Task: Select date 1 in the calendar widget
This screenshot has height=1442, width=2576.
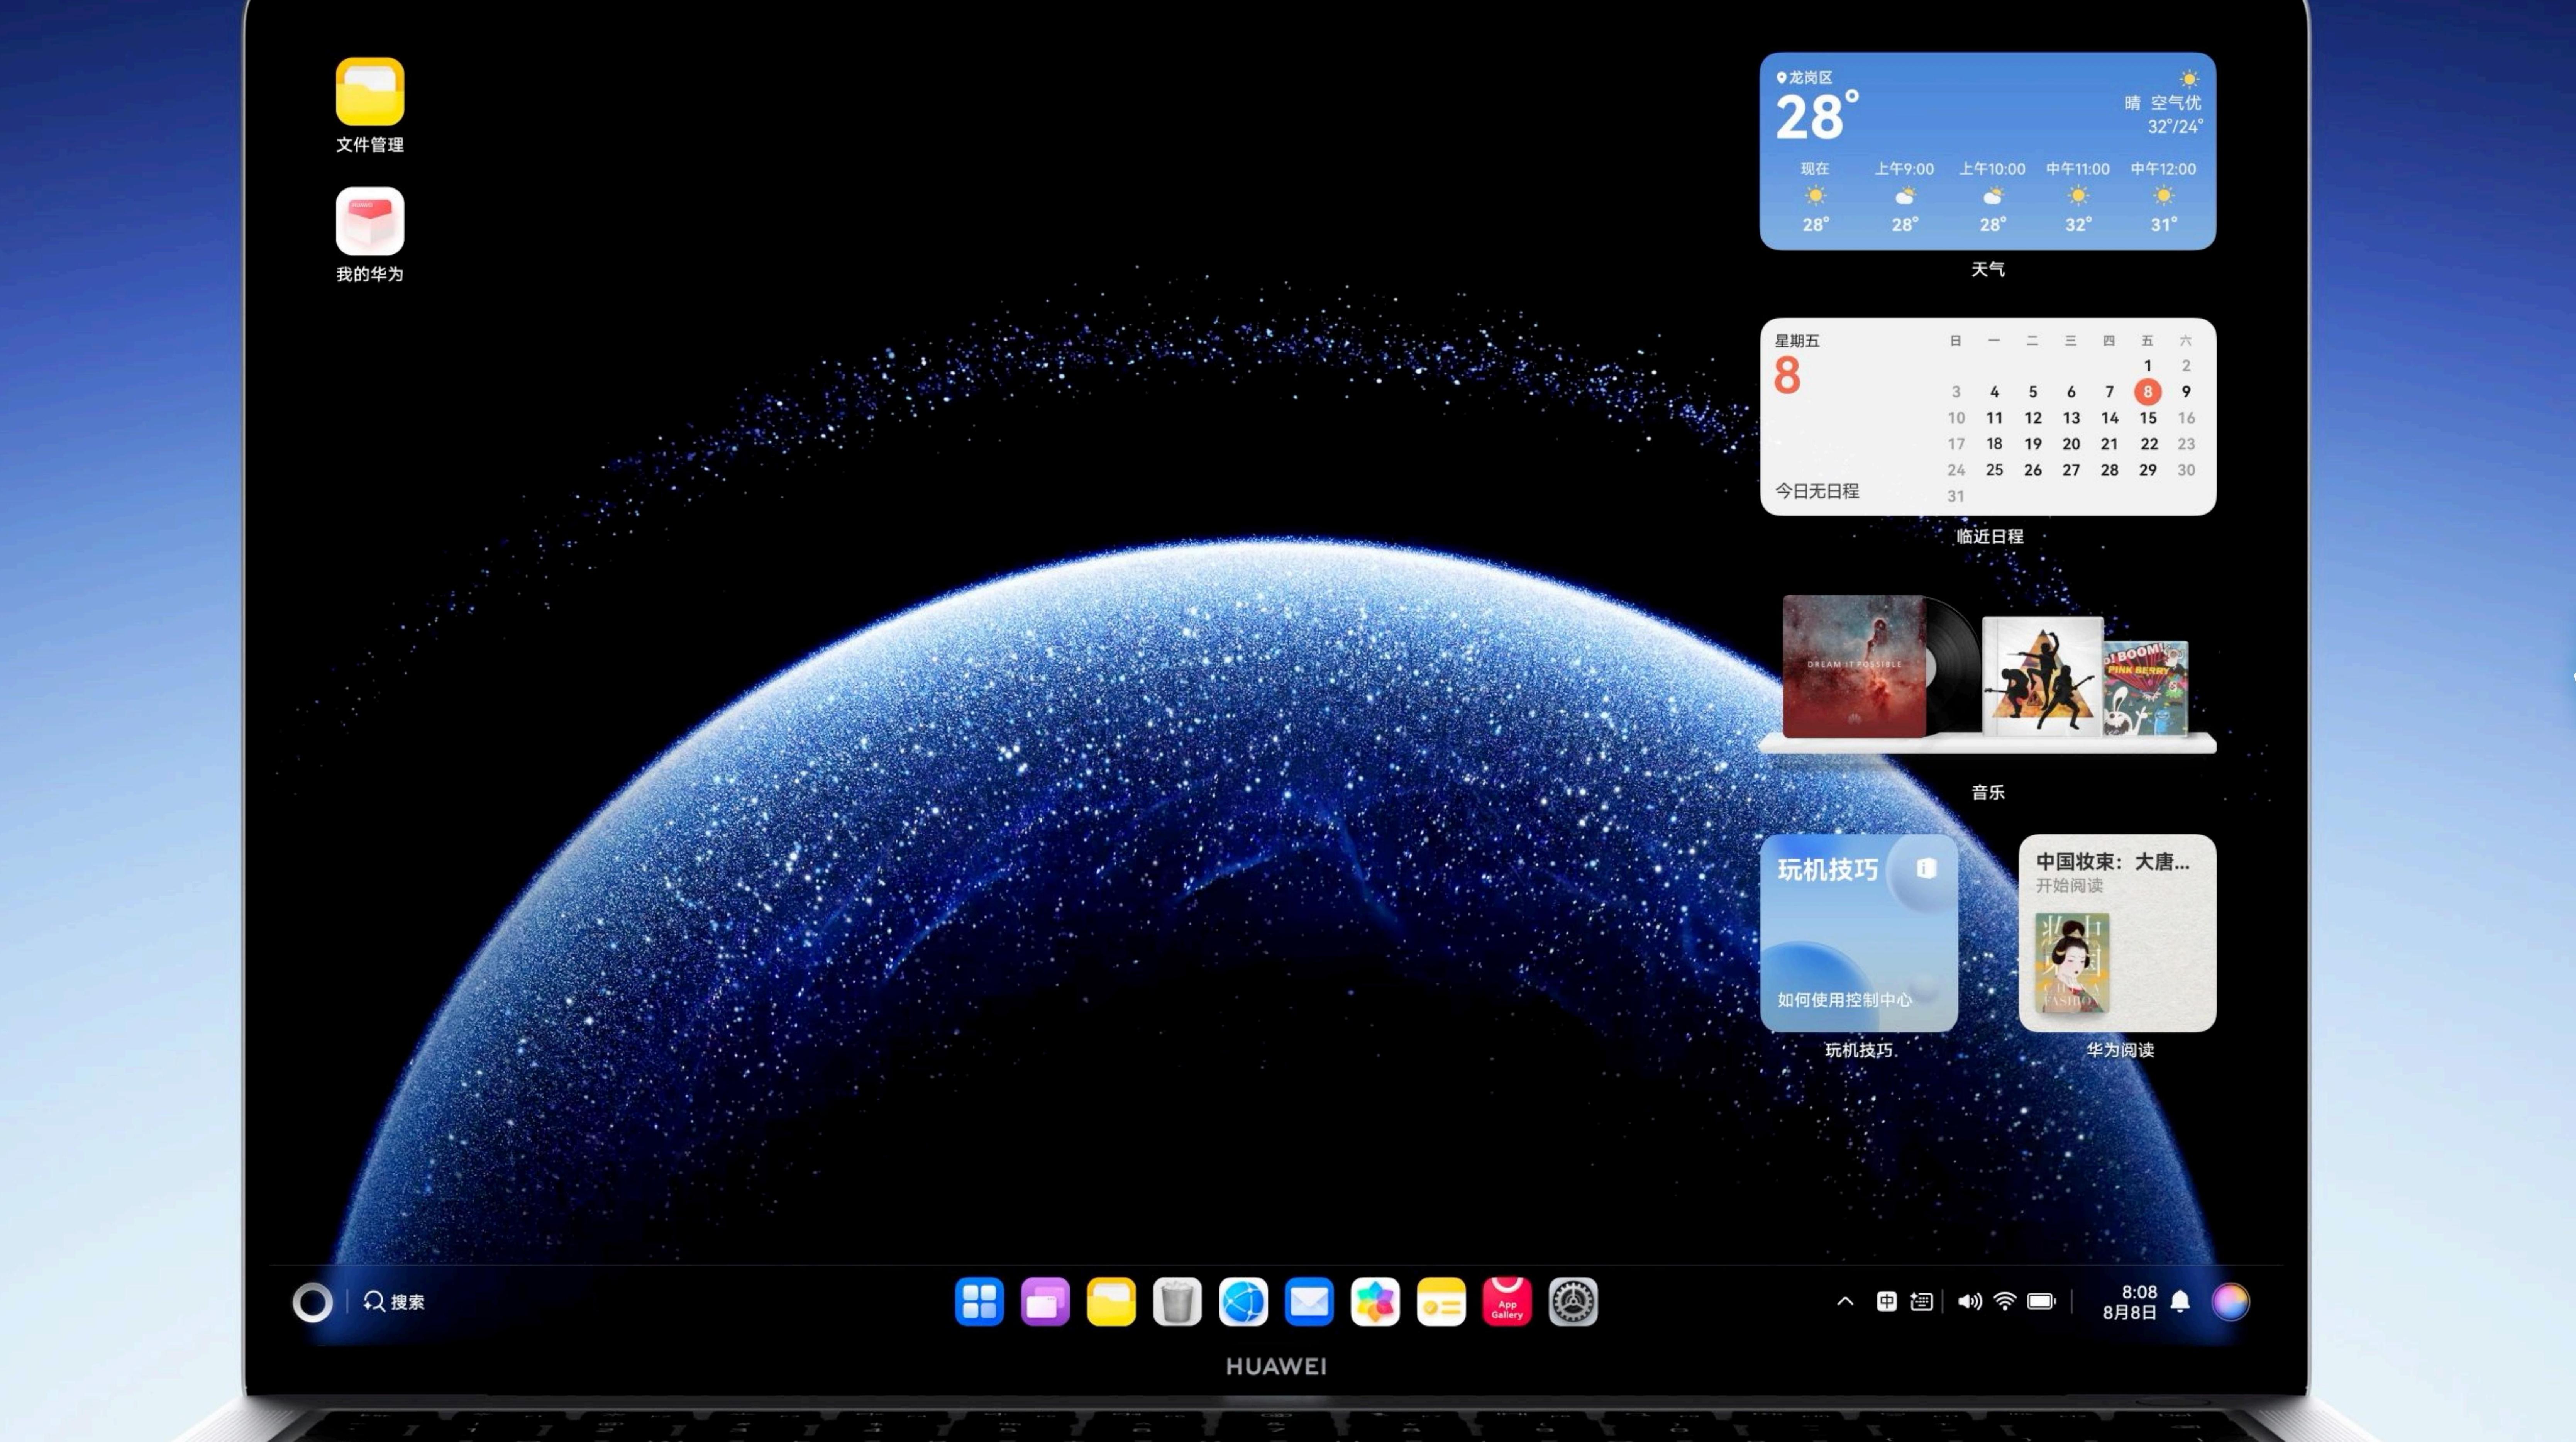Action: [2147, 366]
